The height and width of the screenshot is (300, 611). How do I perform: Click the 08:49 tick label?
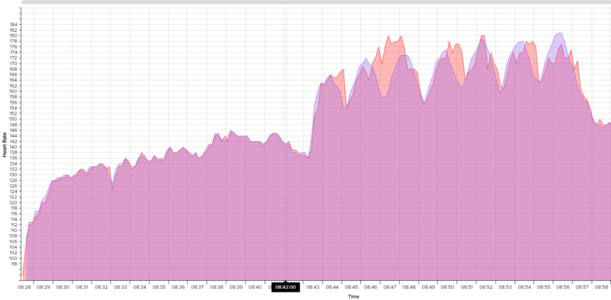click(x=428, y=287)
